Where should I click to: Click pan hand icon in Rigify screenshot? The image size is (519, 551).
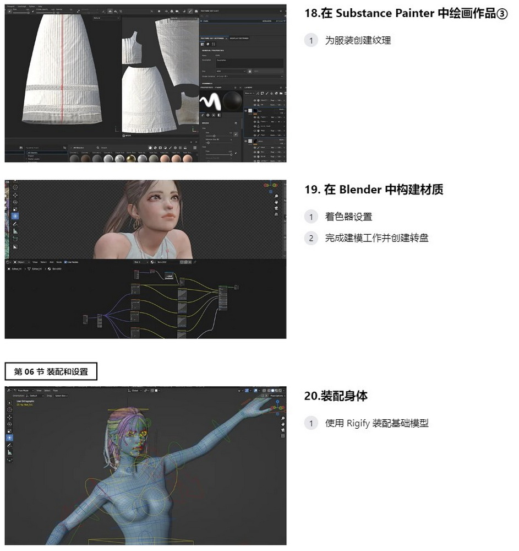[x=283, y=424]
